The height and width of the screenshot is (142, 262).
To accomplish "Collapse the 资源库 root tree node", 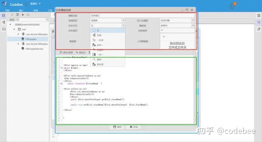I will (10, 24).
